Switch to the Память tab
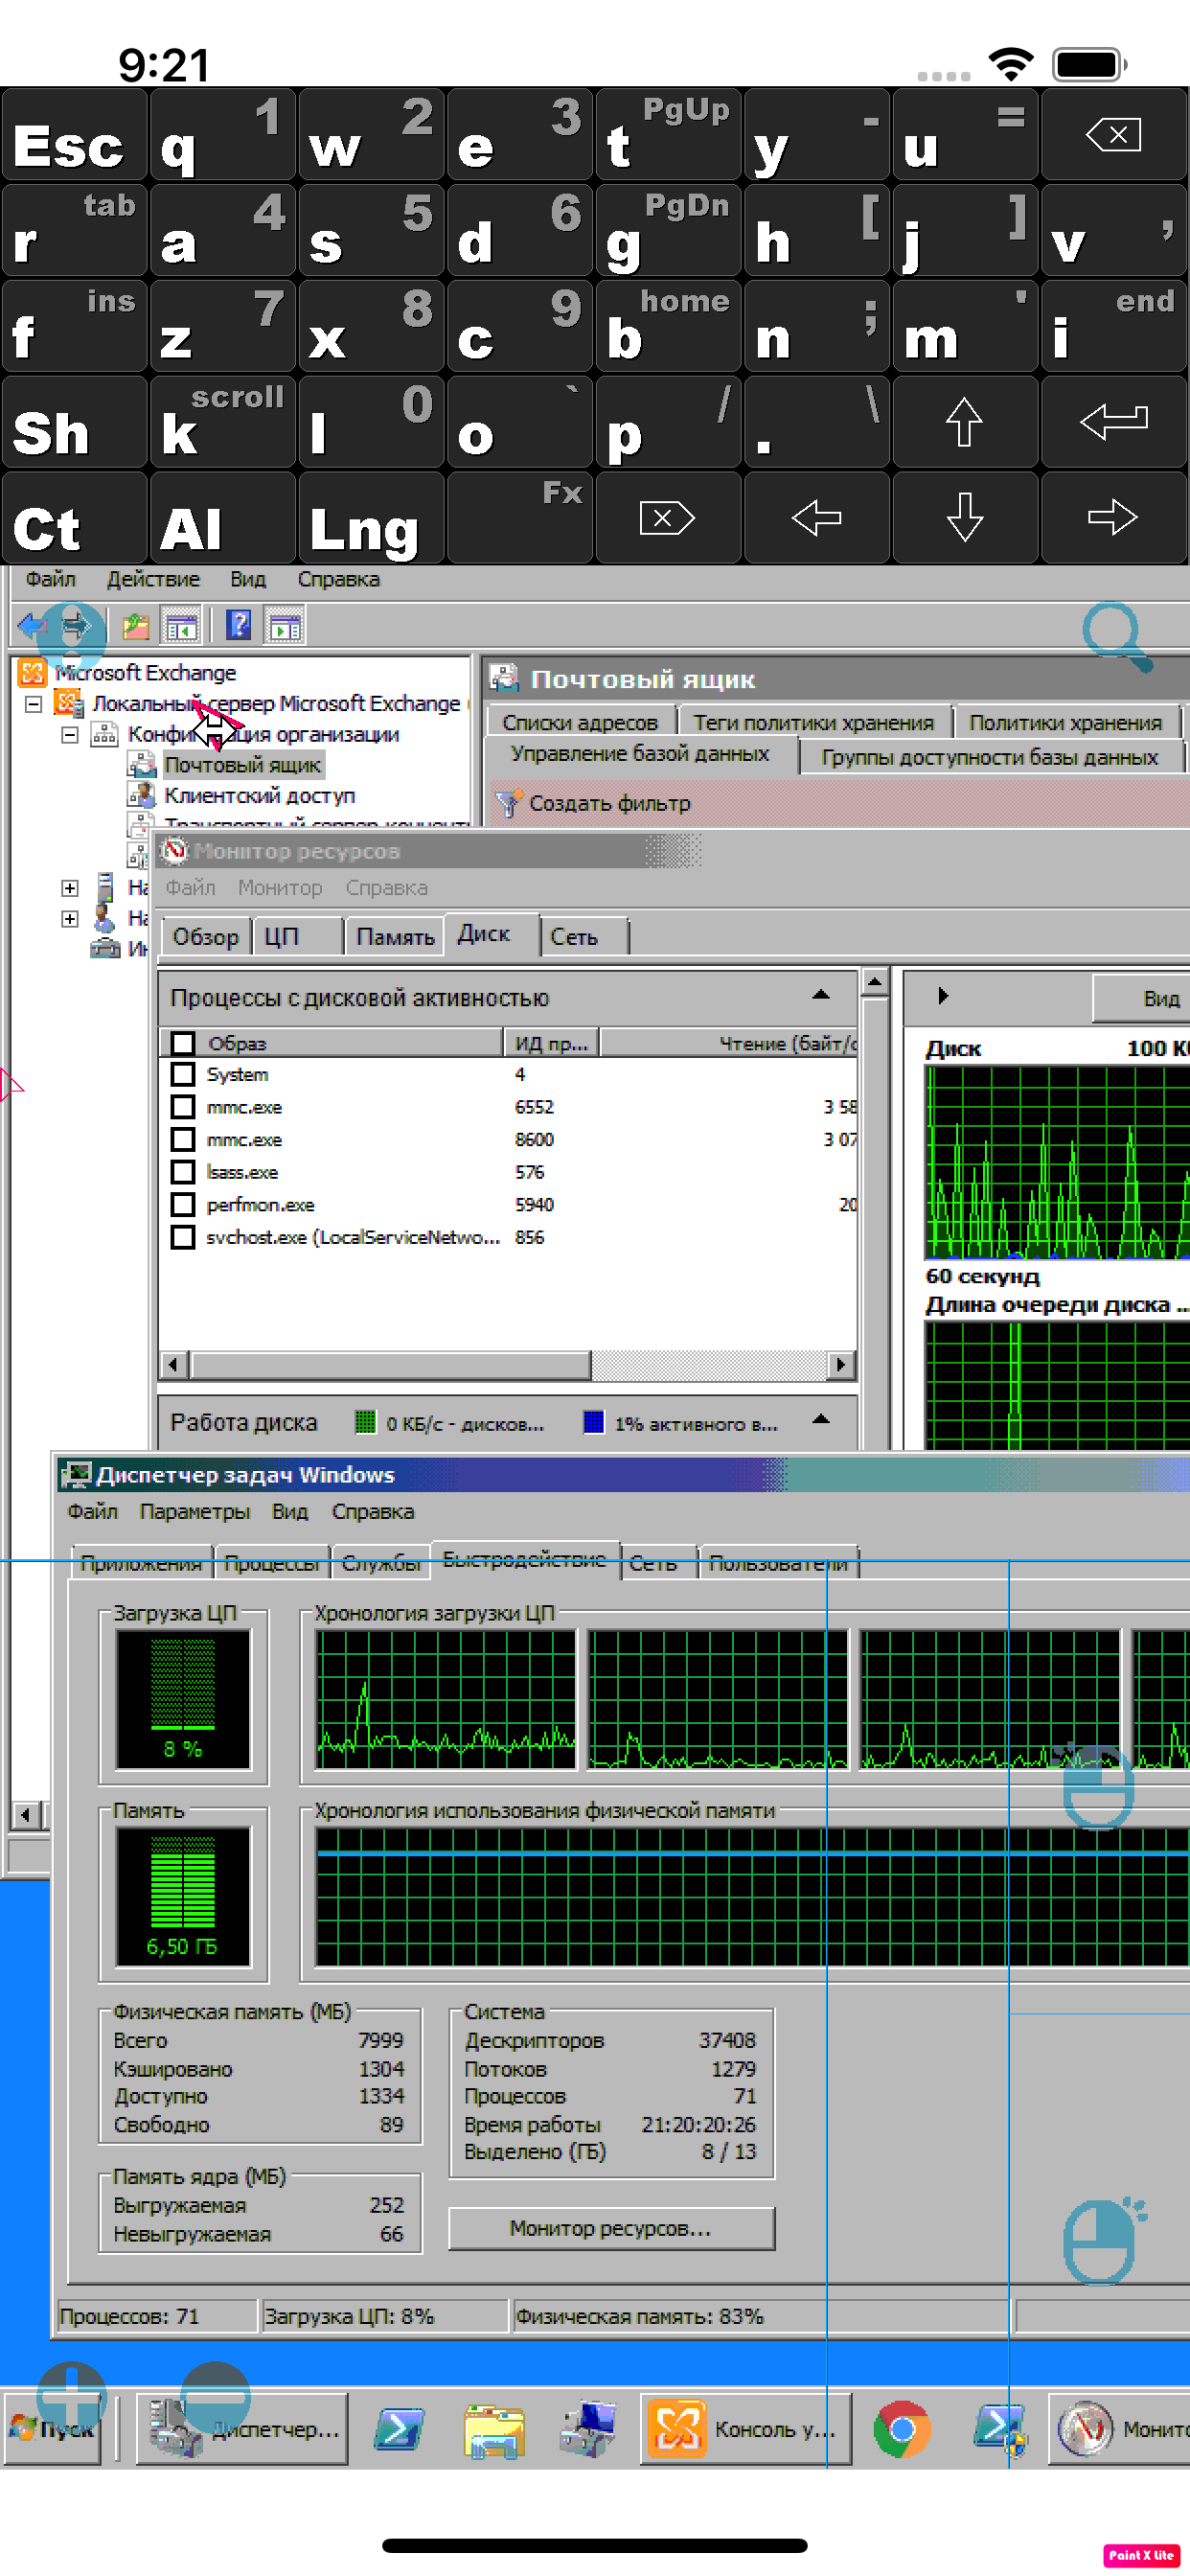The height and width of the screenshot is (2576, 1190). click(x=394, y=937)
